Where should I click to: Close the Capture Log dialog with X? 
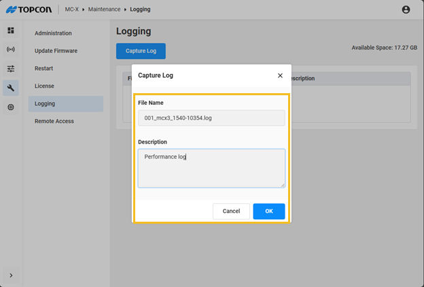pos(280,75)
